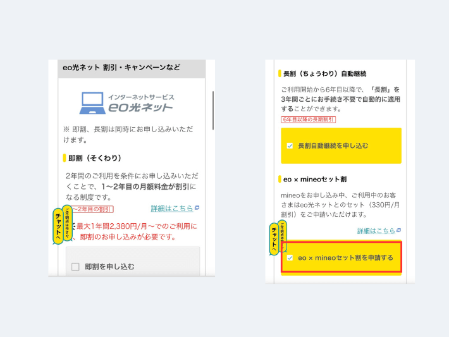Click external-link icon beside right 詳細はこちら
The image size is (449, 337).
tap(398, 230)
